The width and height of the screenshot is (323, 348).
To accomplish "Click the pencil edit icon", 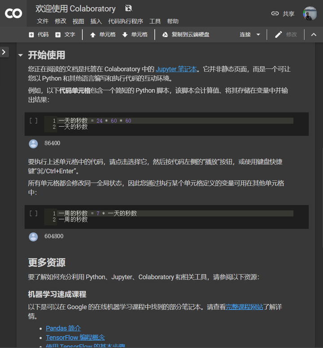I will (x=278, y=35).
